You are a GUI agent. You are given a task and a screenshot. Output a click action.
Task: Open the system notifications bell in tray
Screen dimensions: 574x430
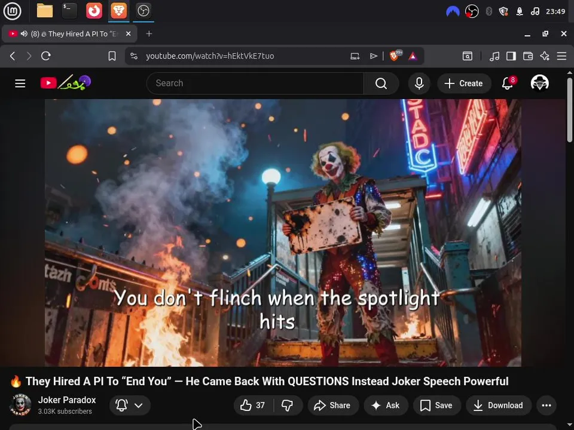point(520,11)
